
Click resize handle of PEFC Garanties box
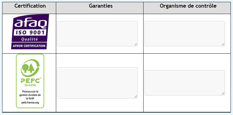tap(136, 96)
